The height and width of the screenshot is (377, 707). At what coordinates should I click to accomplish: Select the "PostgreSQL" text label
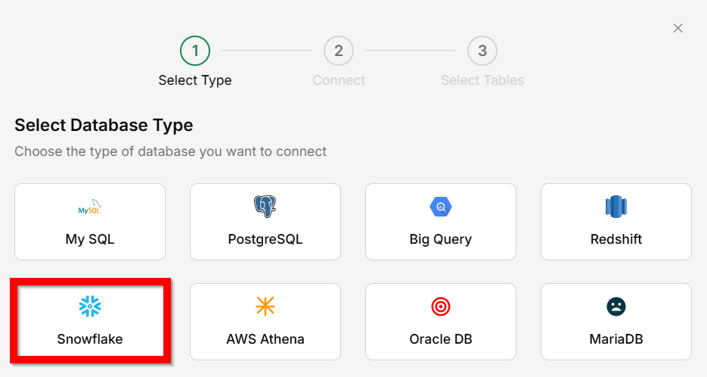pos(265,239)
